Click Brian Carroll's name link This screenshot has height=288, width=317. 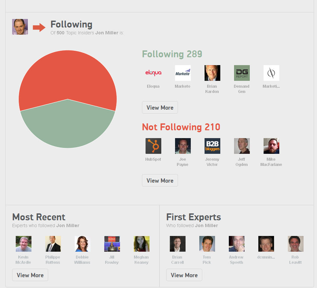pyautogui.click(x=177, y=260)
